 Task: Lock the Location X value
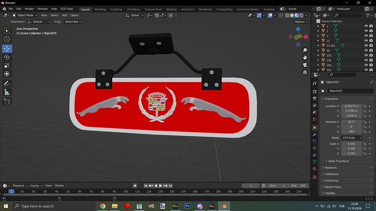click(365, 106)
